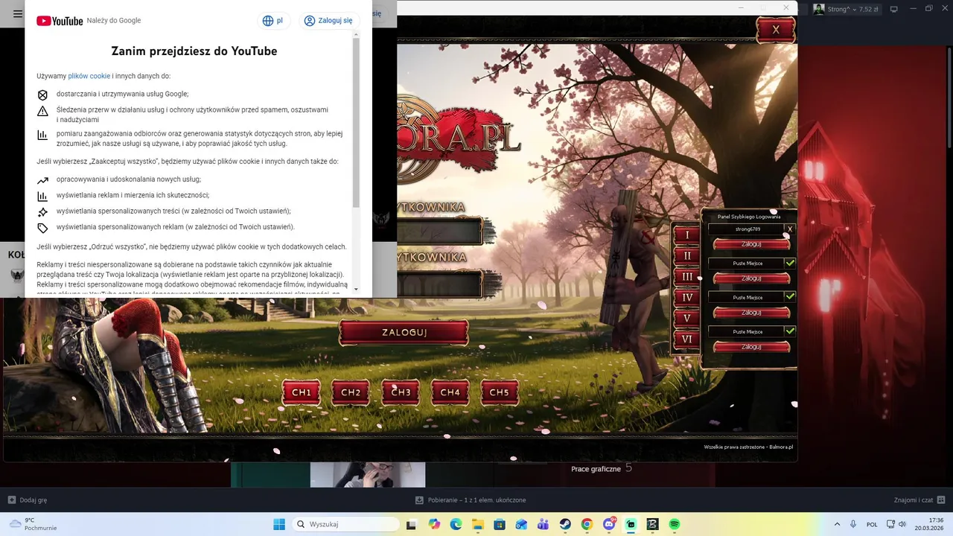Switch to Steam from the taskbar
The height and width of the screenshot is (536, 953).
pos(565,524)
